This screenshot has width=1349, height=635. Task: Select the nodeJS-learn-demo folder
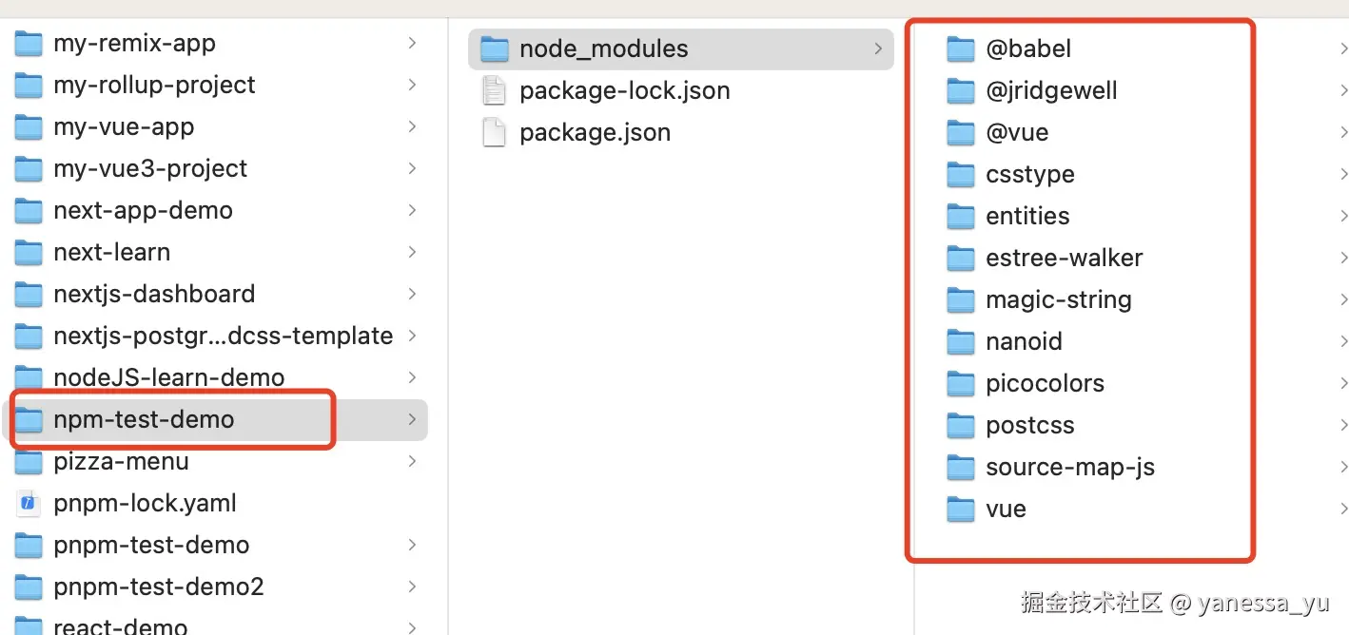pyautogui.click(x=218, y=377)
